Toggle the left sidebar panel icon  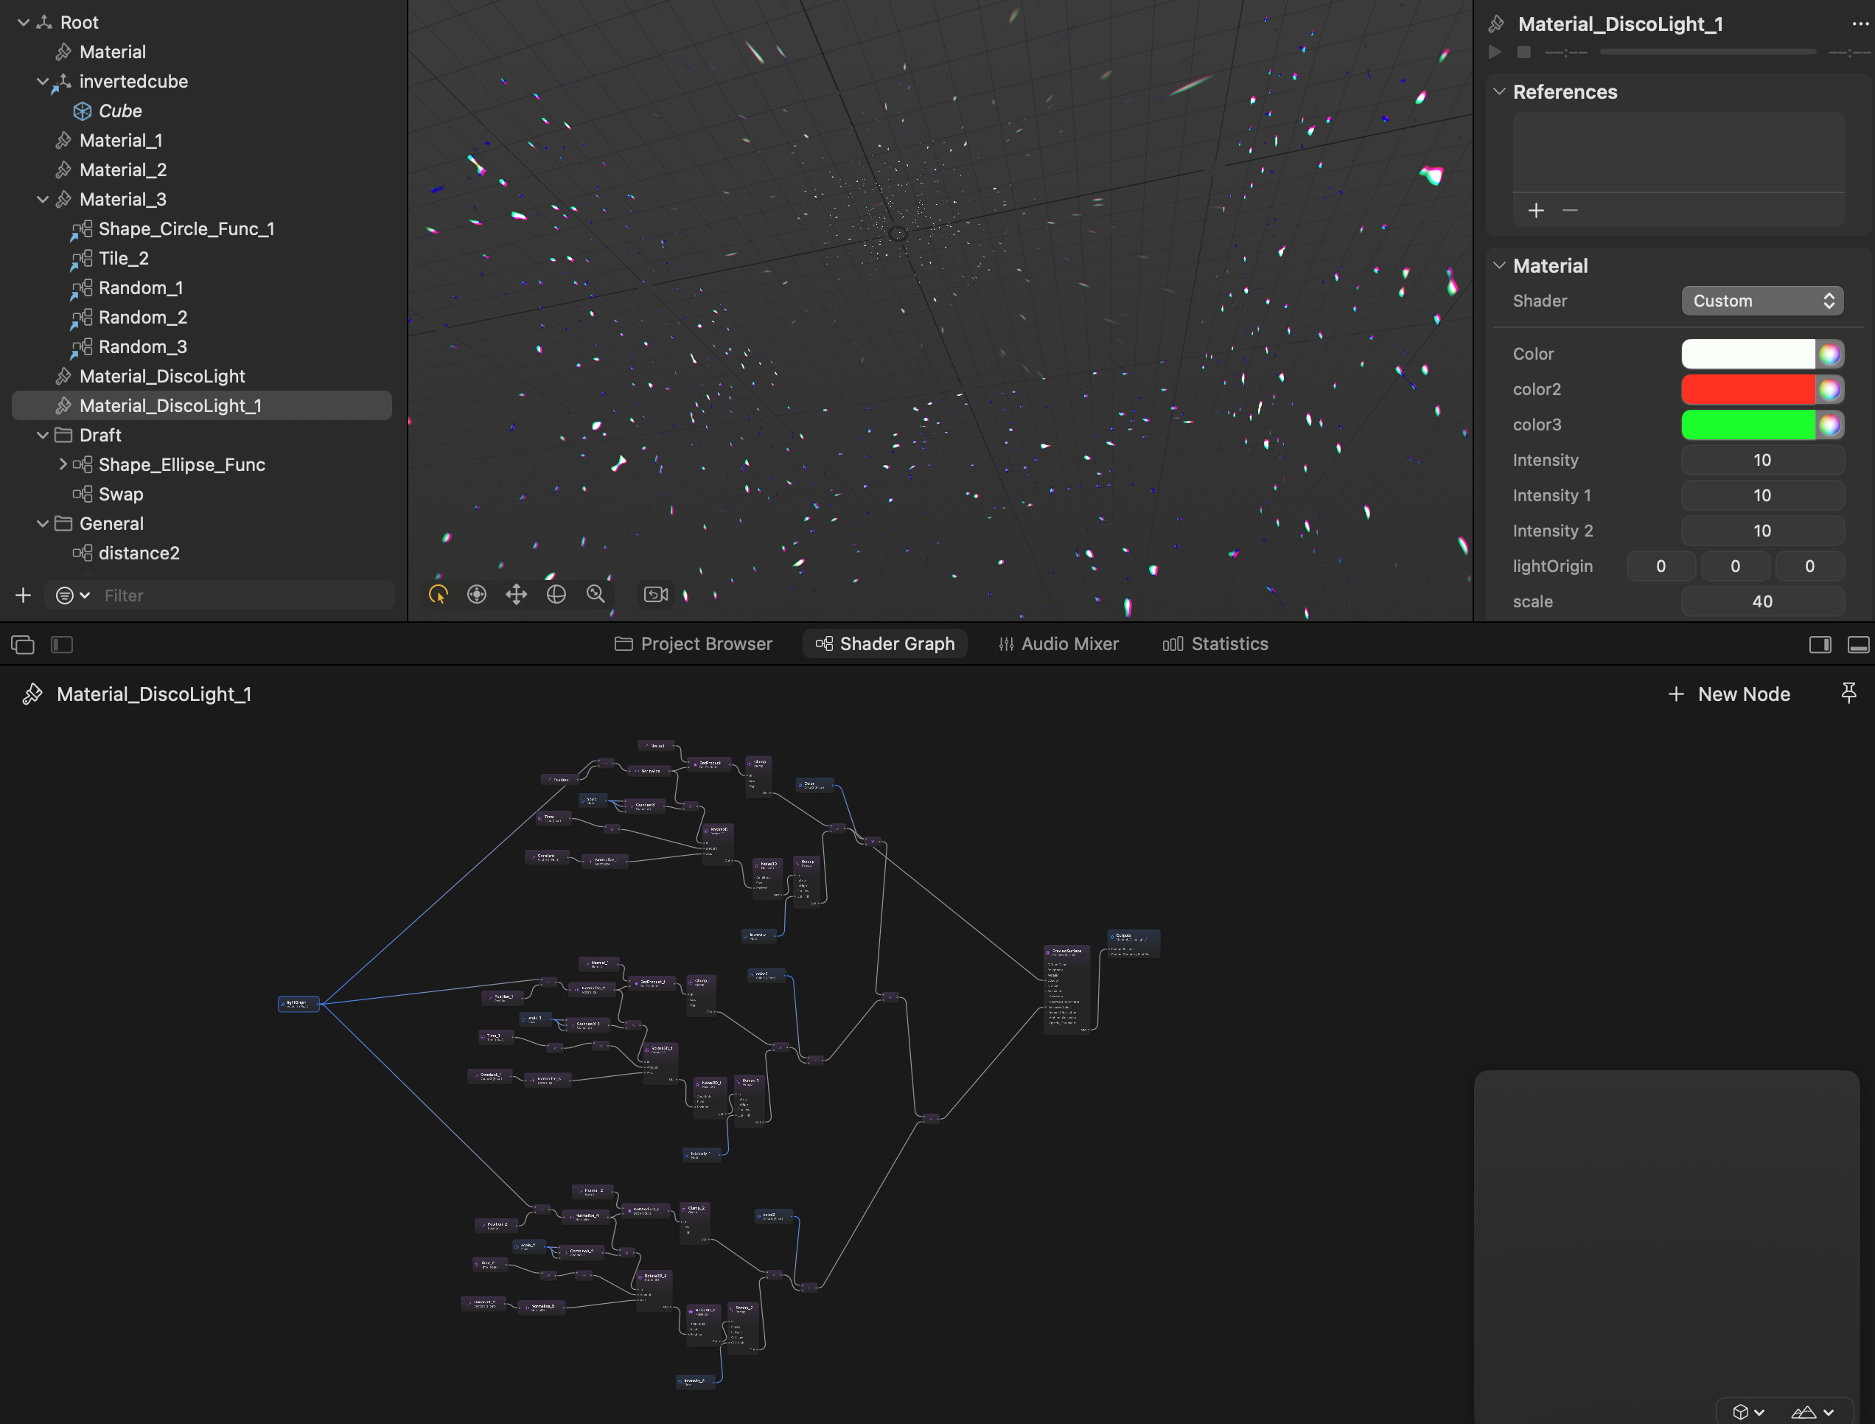tap(62, 645)
